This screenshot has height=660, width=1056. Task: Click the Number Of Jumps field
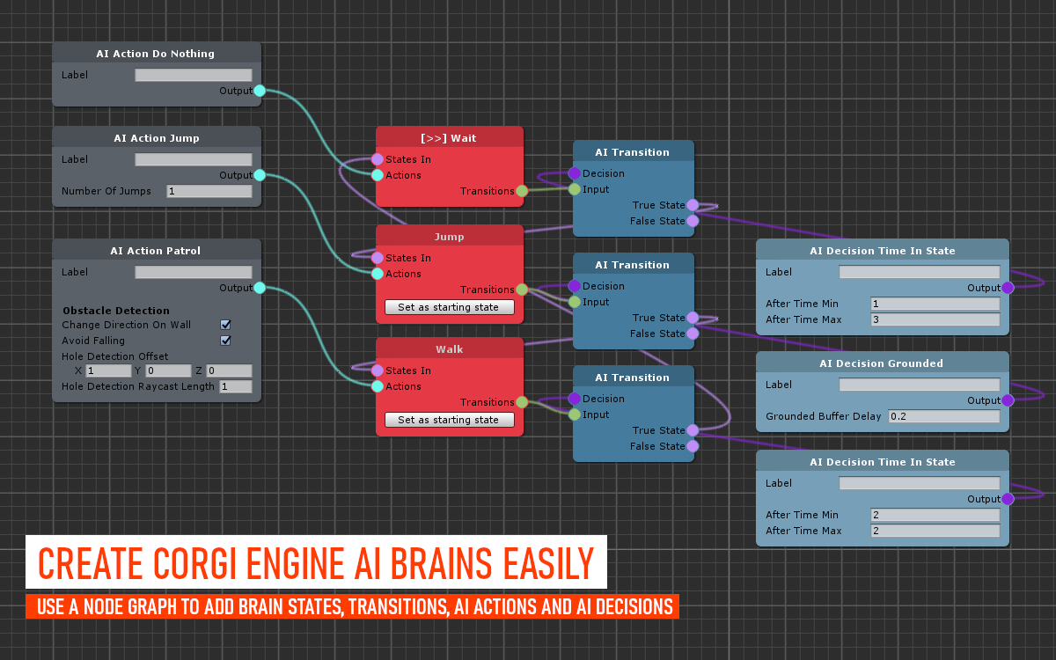click(x=209, y=191)
